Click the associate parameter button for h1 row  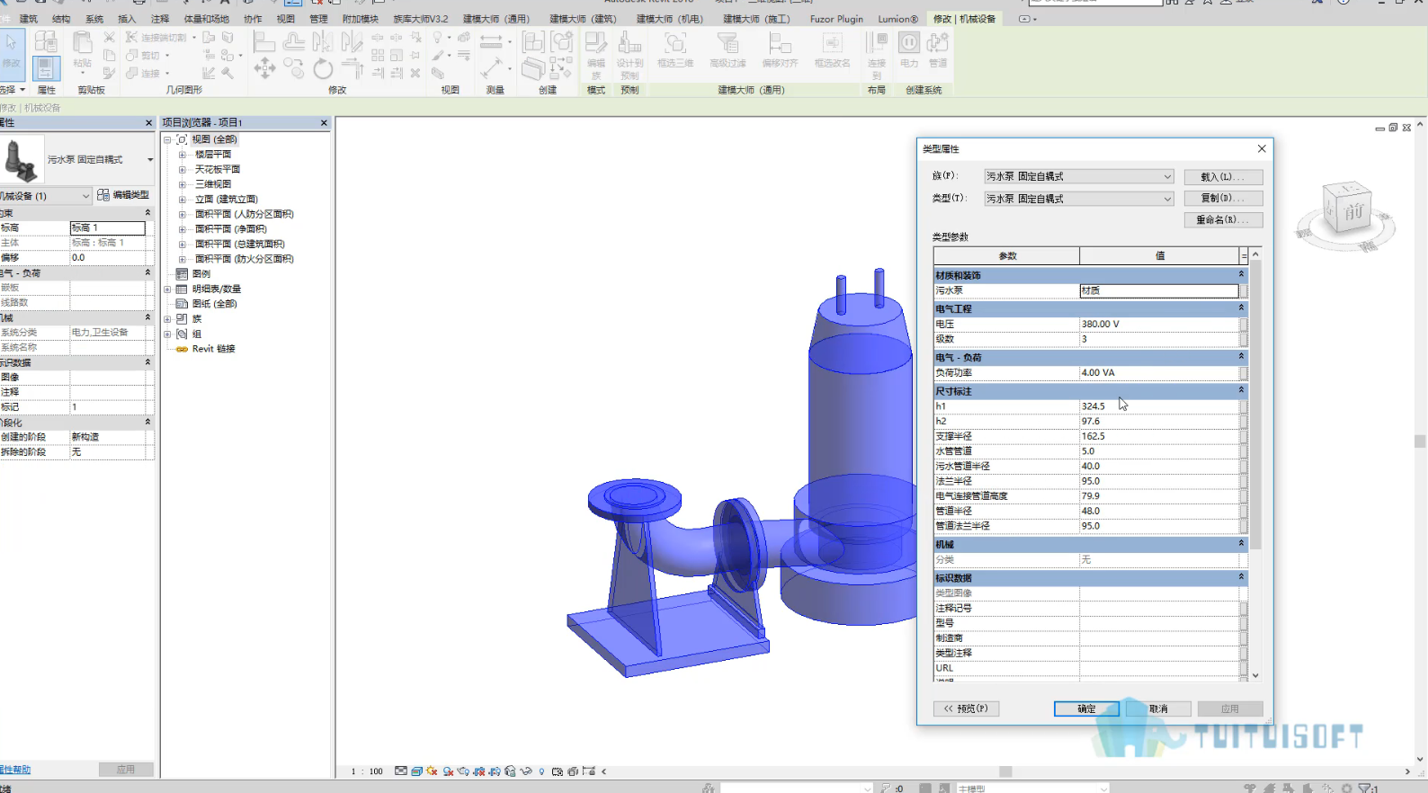tap(1244, 406)
